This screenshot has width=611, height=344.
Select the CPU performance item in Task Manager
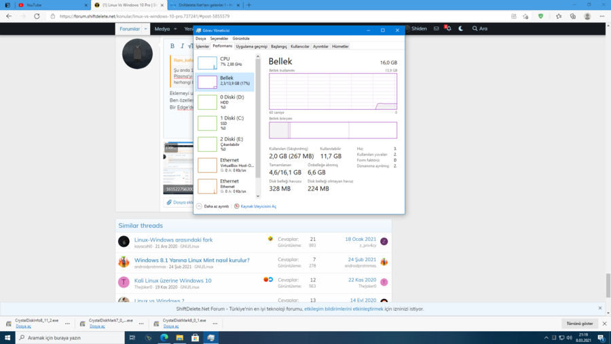(225, 62)
